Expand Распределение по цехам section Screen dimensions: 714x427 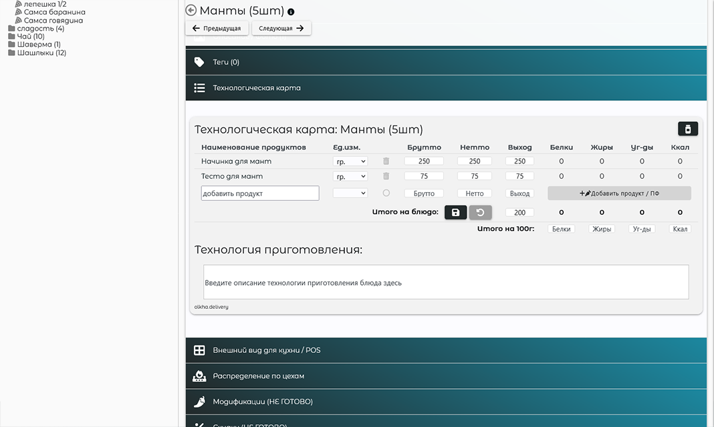click(446, 376)
